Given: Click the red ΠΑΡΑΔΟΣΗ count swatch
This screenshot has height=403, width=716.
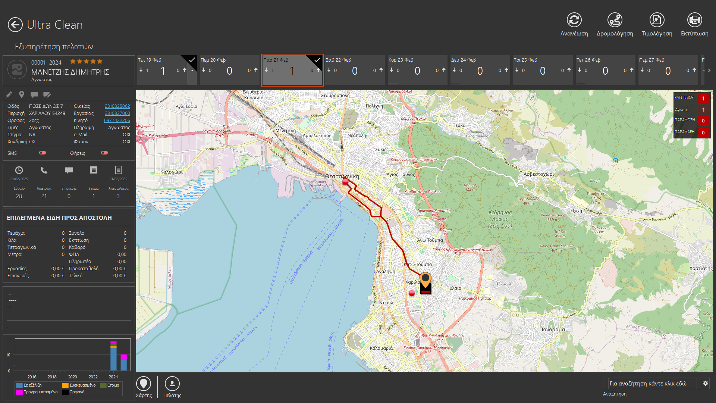Looking at the screenshot, I should click(x=703, y=121).
